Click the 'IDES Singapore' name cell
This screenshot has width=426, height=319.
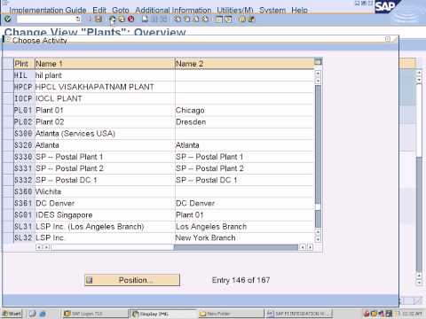tap(105, 214)
